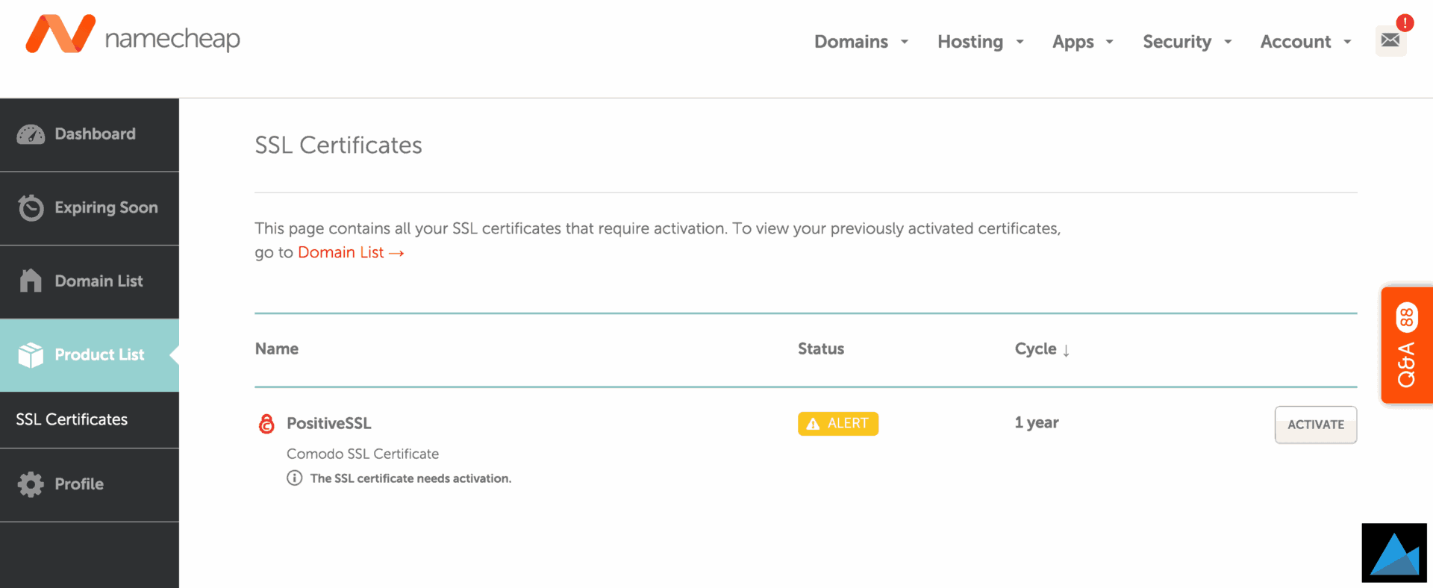Click the blue triangle logo widget

(x=1394, y=553)
